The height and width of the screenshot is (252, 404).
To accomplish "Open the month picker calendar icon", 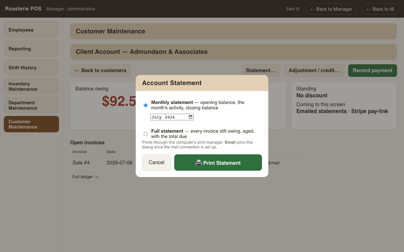I will [x=190, y=117].
